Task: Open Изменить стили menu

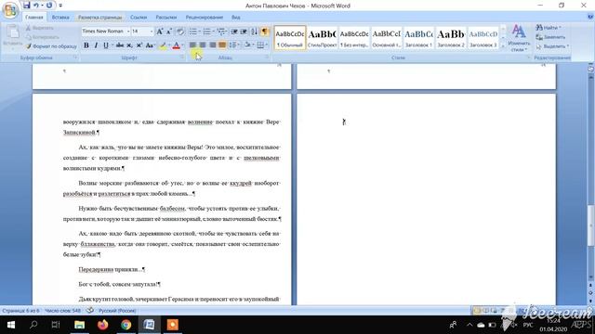Action: tap(519, 38)
